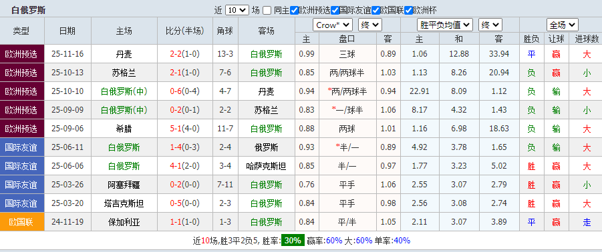The height and width of the screenshot is (252, 602).
Task: Click the 进球数 column header
Action: pyautogui.click(x=587, y=39)
